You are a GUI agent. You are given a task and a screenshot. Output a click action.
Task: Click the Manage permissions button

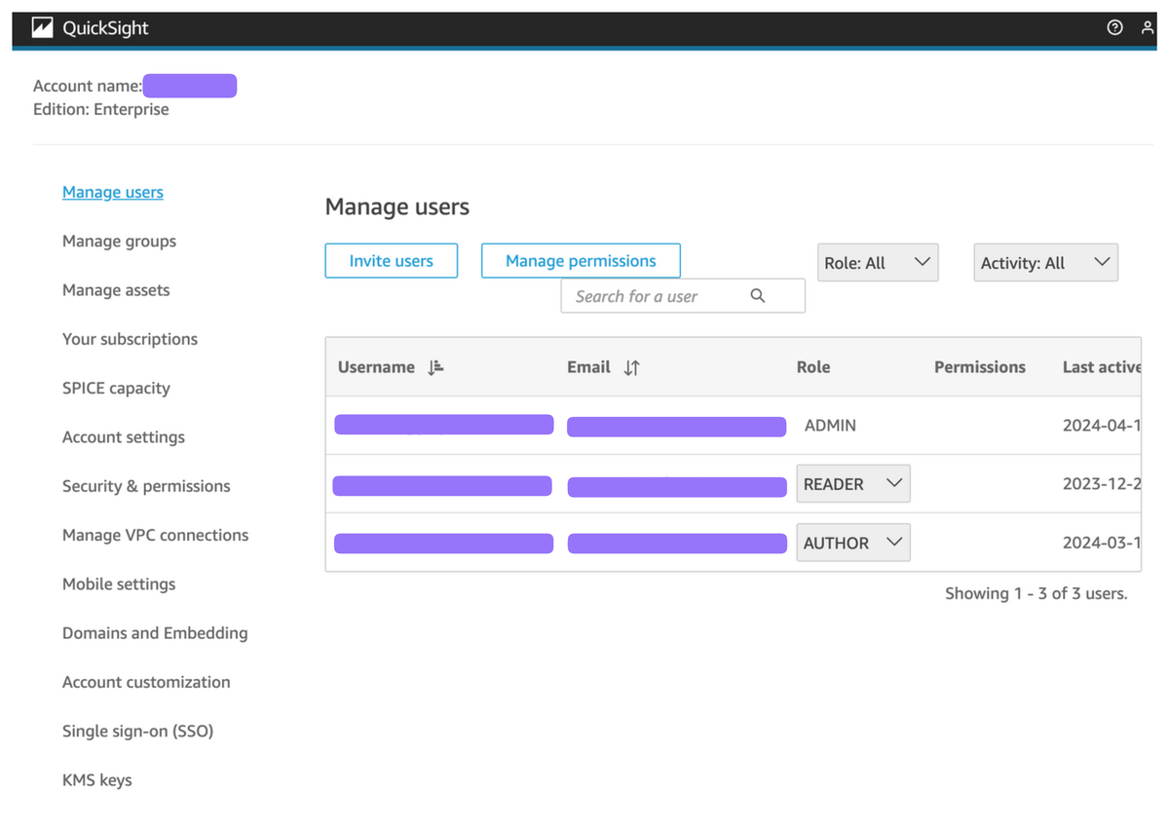[581, 261]
